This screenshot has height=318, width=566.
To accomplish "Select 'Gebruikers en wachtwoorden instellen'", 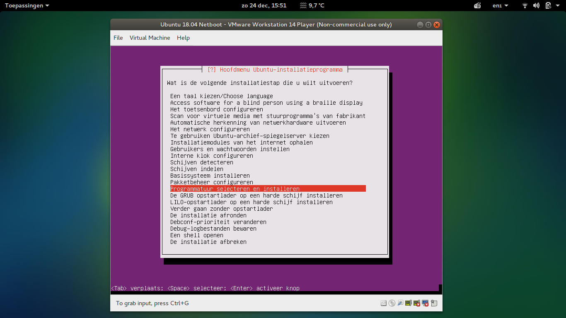I will coord(230,149).
